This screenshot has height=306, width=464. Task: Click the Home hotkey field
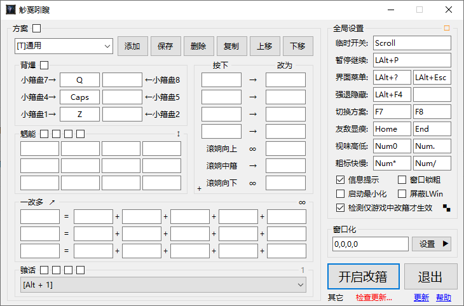(392, 129)
